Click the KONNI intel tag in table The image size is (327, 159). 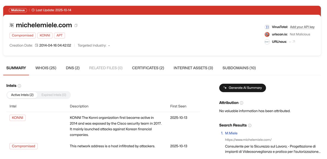[x=17, y=118]
